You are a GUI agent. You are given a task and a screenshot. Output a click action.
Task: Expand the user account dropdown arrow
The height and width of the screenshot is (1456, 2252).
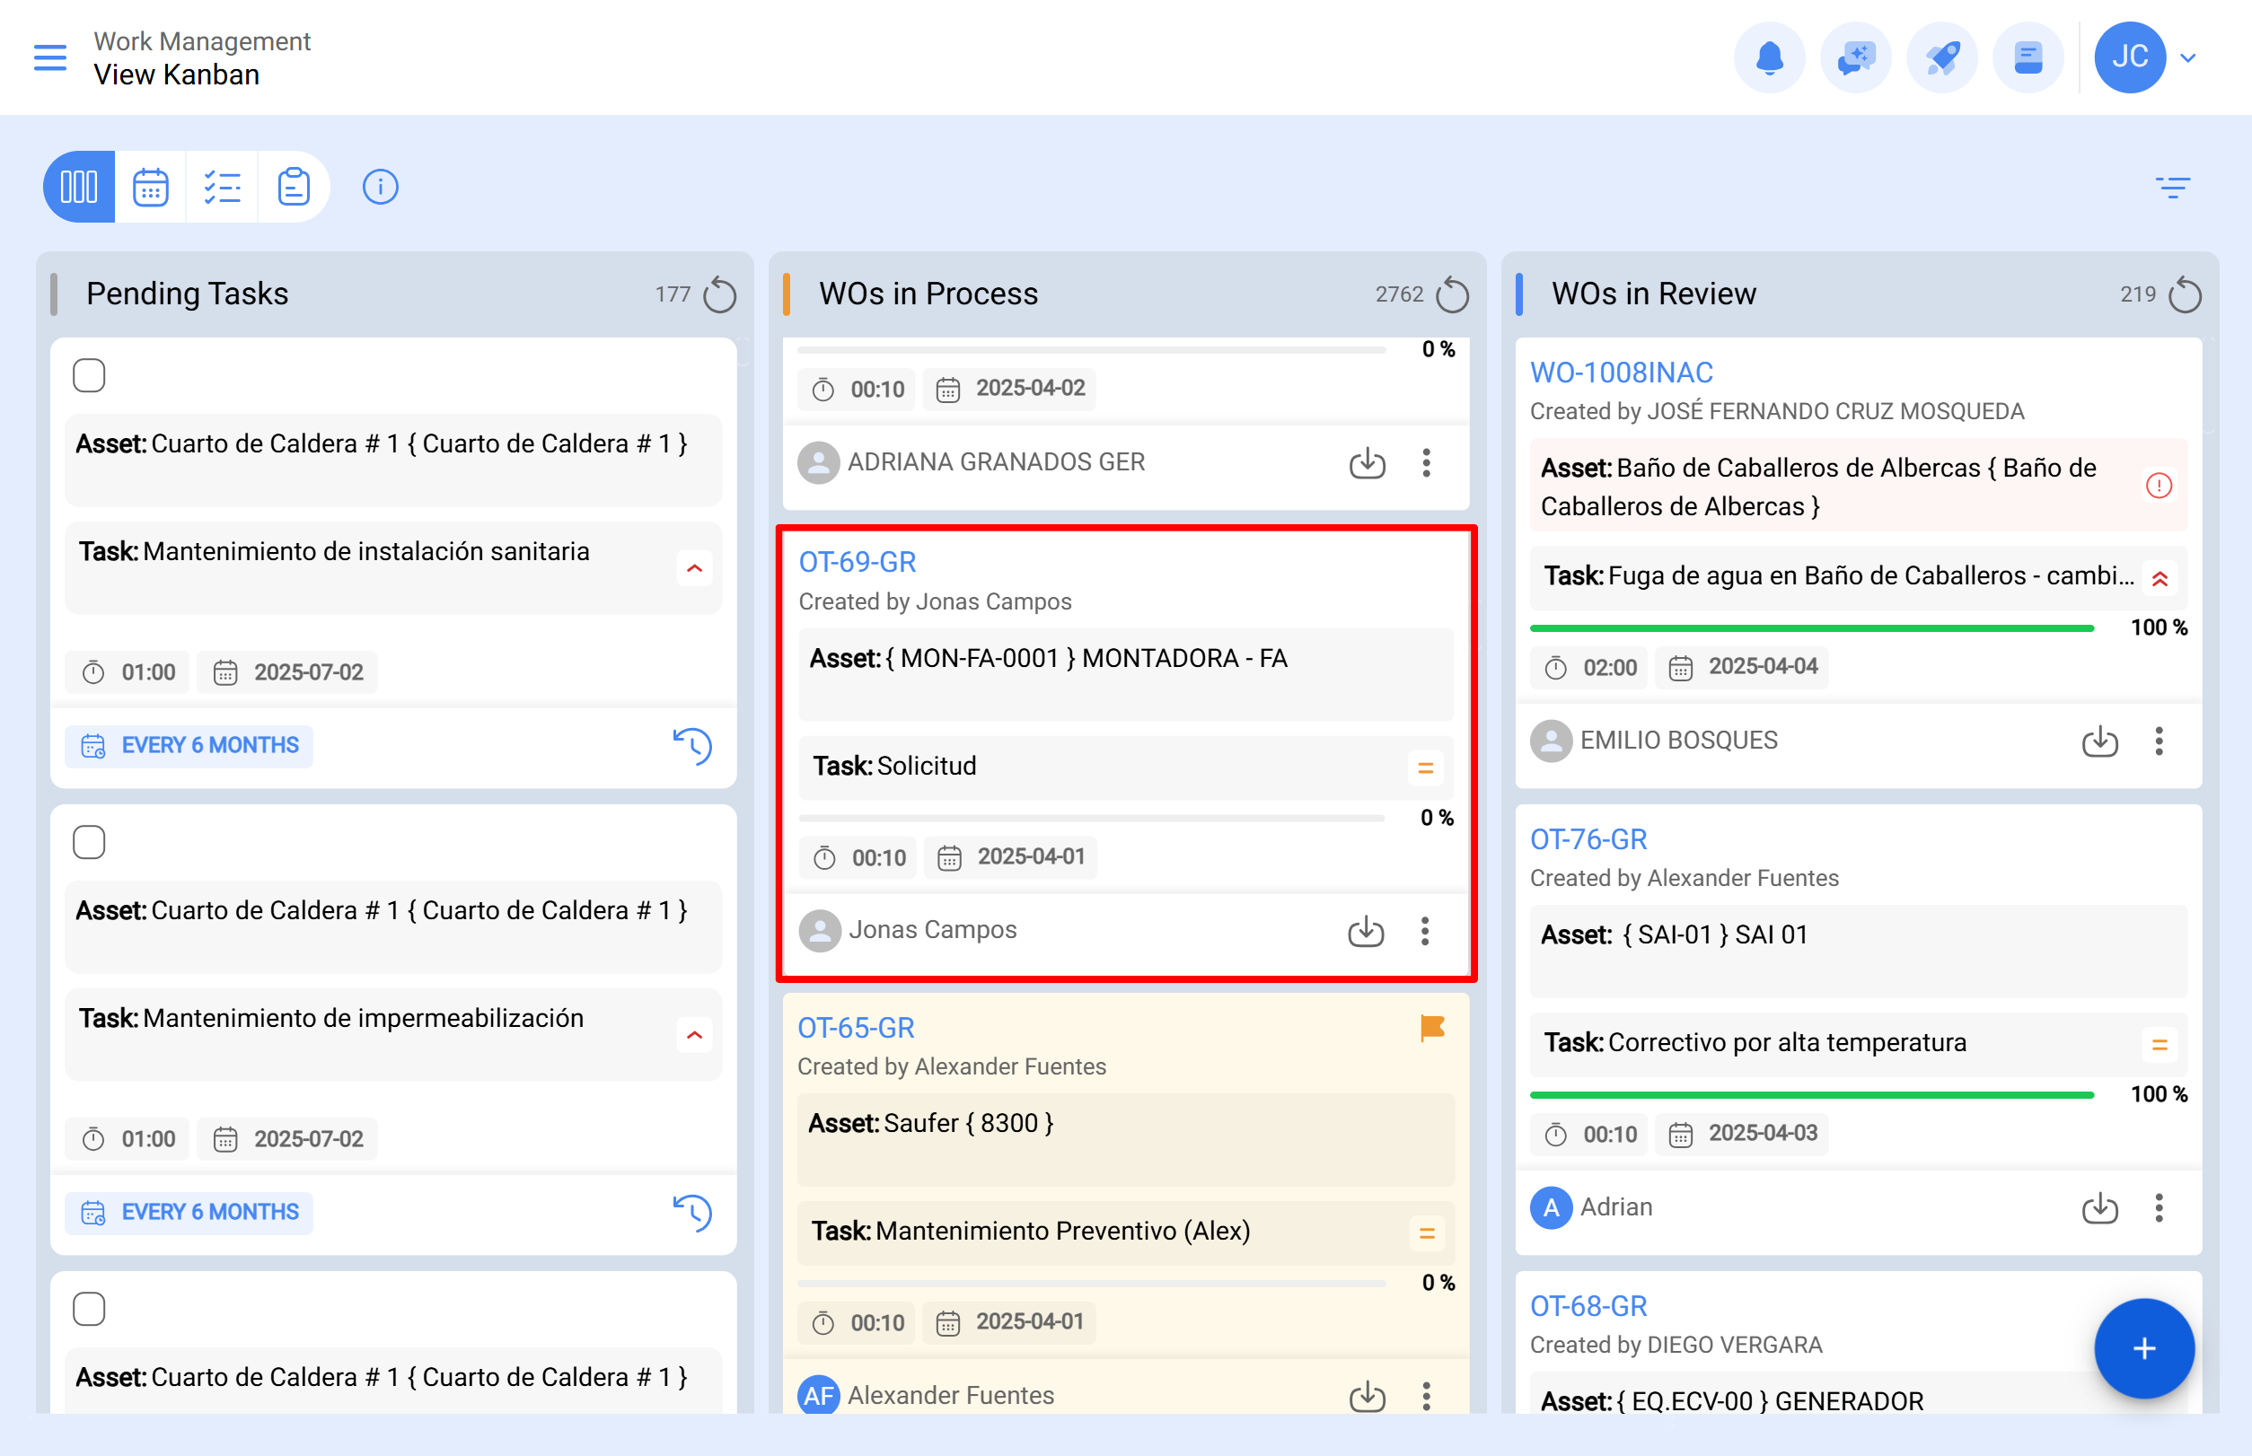(x=2187, y=57)
